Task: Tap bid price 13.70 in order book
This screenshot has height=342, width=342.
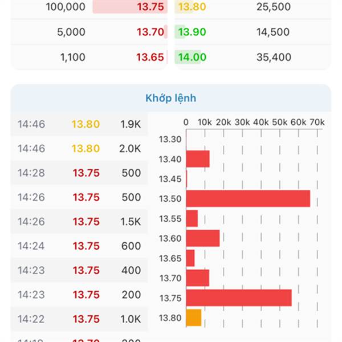Action: [150, 32]
